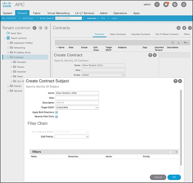Click the second round icon beside Tenant common title
Viewport: 193px width, 183px height.
click(x=40, y=28)
